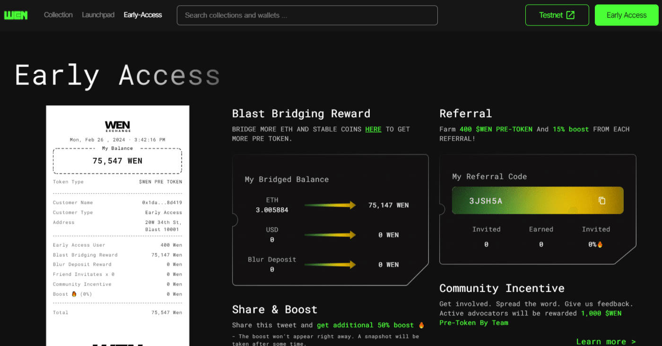
Task: Click the 'Friend Invitates x 0' receipt row
Action: (x=117, y=274)
